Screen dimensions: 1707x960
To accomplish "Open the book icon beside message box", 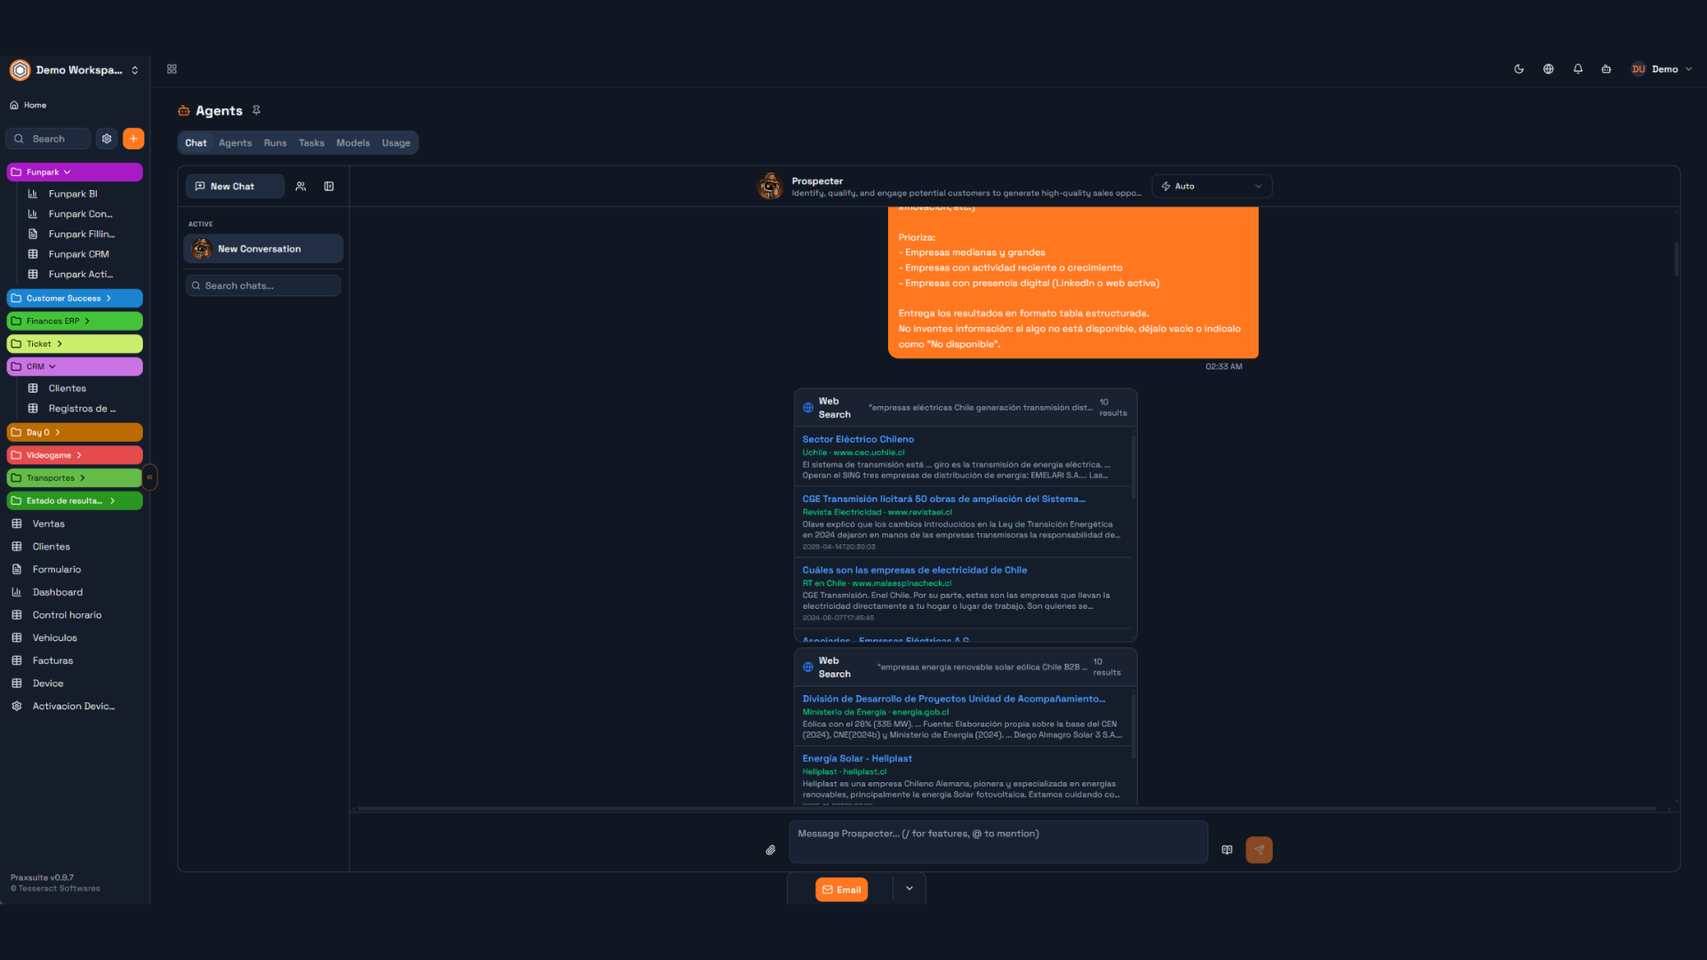I will 1227,851.
